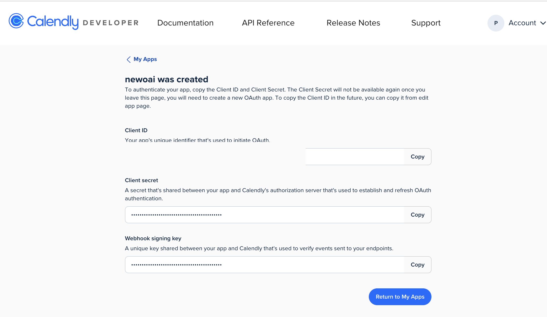The image size is (547, 317).
Task: Click the Webhook key description text
Action: [259, 248]
